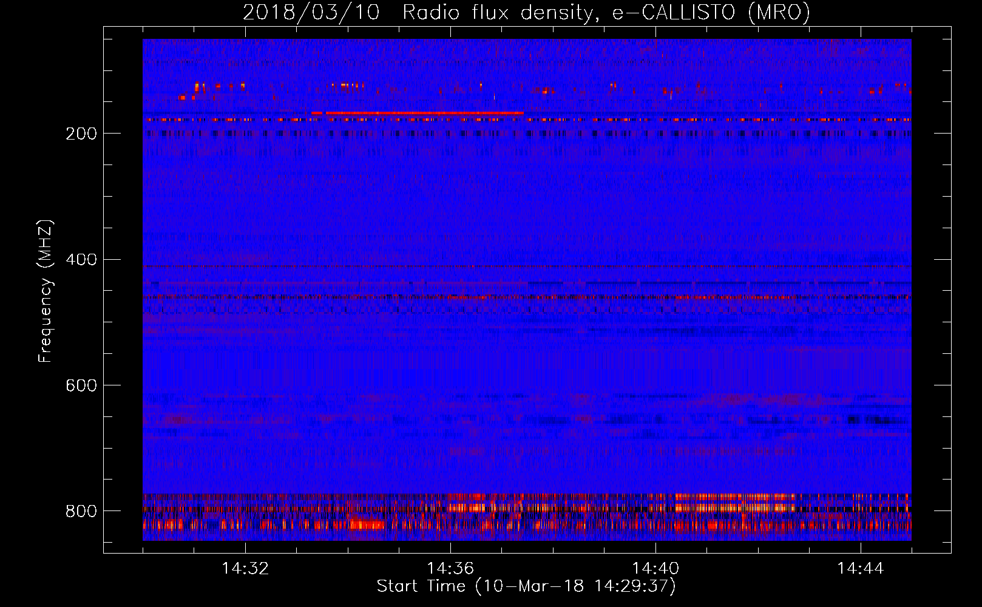Click the 14:32 time tick label
The image size is (982, 607).
point(245,568)
